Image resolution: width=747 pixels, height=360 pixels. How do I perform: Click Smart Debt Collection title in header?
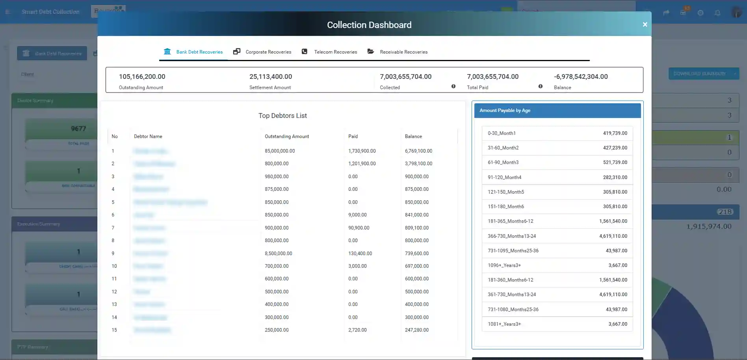tap(50, 12)
